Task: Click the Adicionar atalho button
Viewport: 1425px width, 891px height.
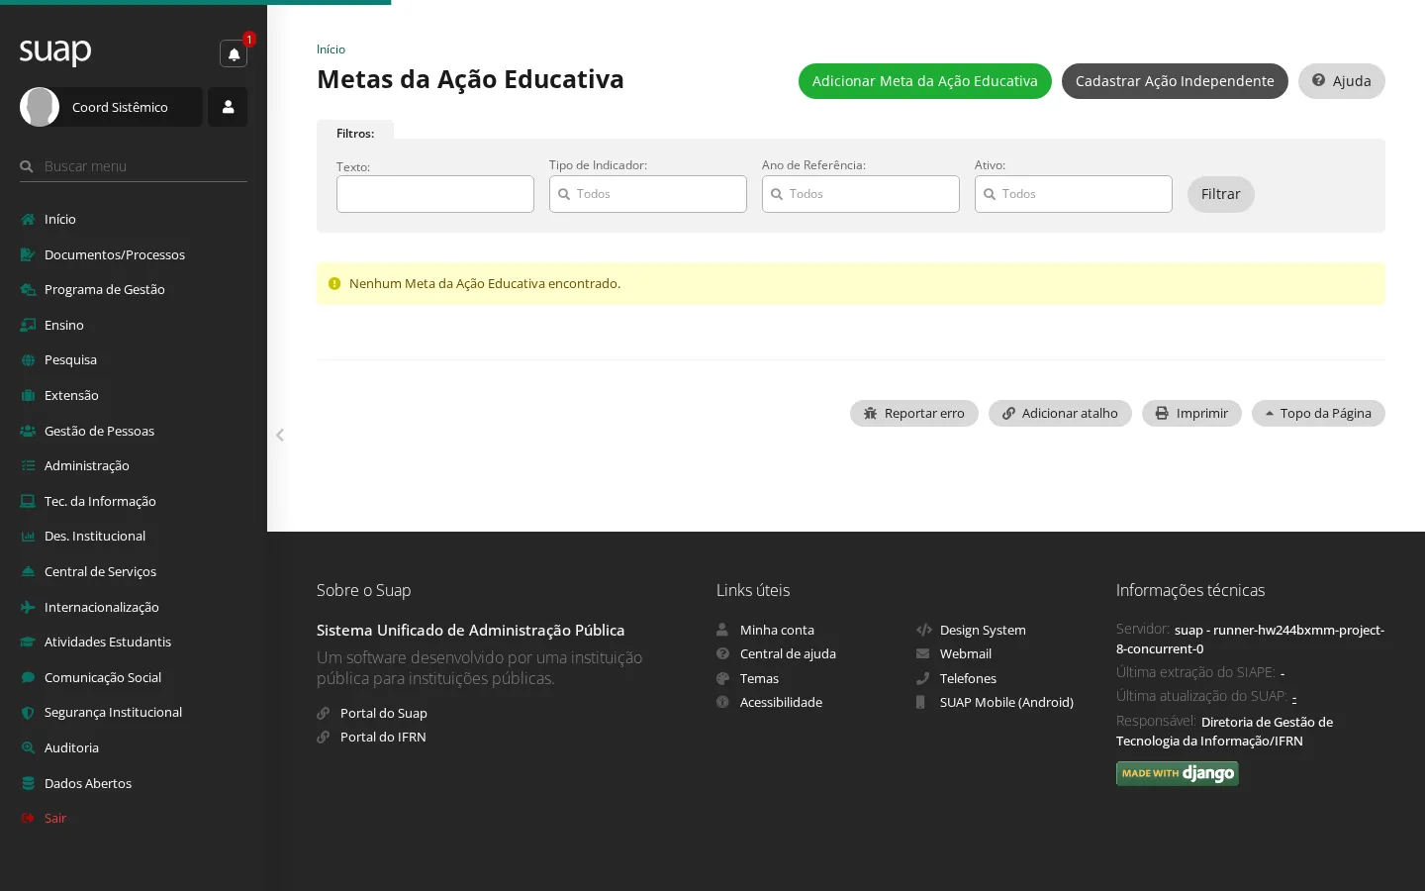Action: 1060,413
